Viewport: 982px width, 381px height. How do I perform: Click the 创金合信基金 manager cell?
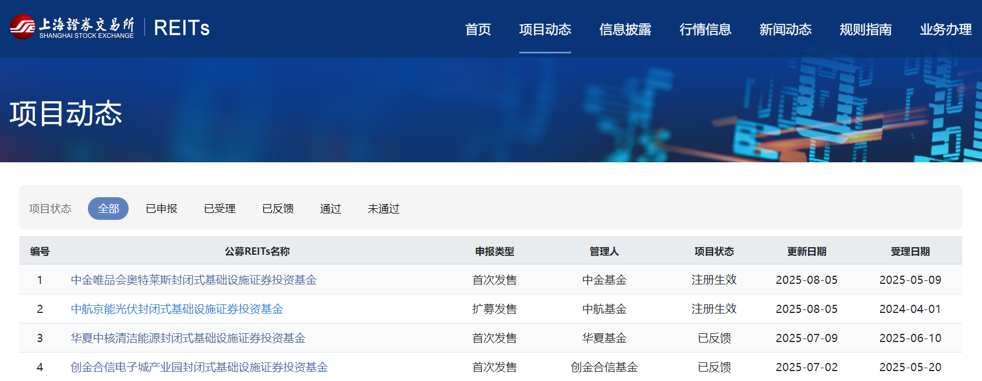pos(604,367)
